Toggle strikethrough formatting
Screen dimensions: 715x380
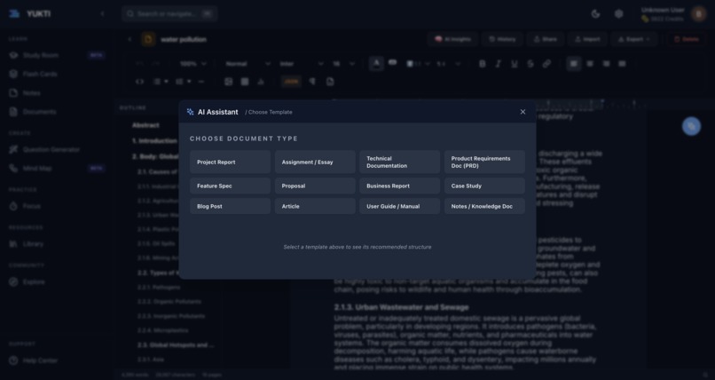530,64
